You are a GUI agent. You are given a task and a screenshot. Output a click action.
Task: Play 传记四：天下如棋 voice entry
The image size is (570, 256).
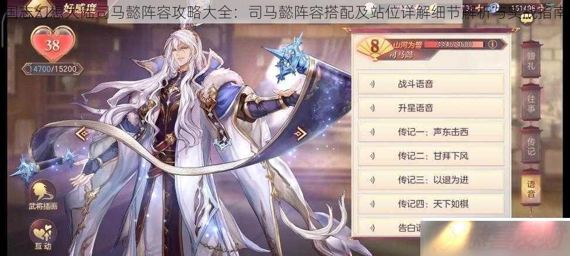click(x=431, y=204)
